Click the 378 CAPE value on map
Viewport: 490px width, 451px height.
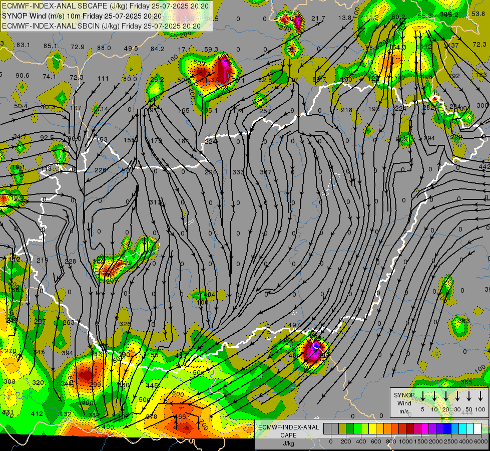coord(152,416)
